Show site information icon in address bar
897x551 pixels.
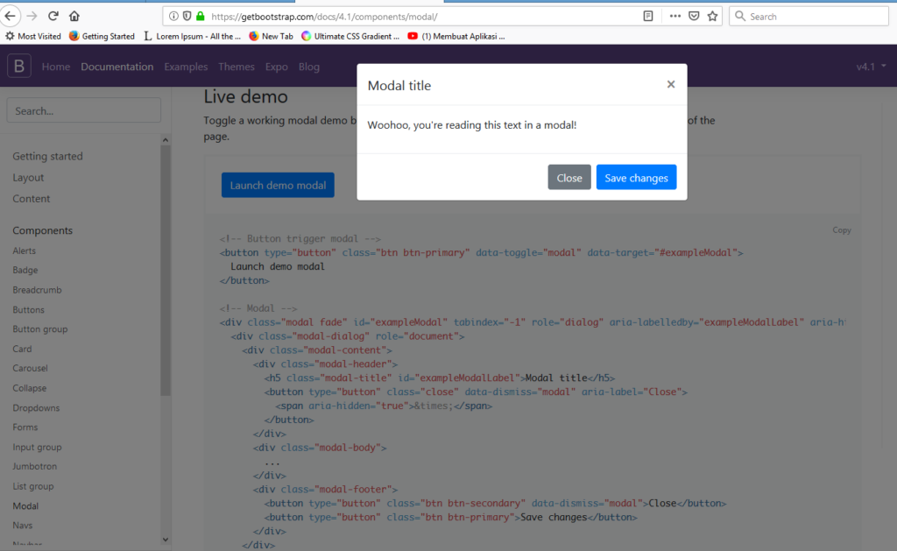coord(173,16)
